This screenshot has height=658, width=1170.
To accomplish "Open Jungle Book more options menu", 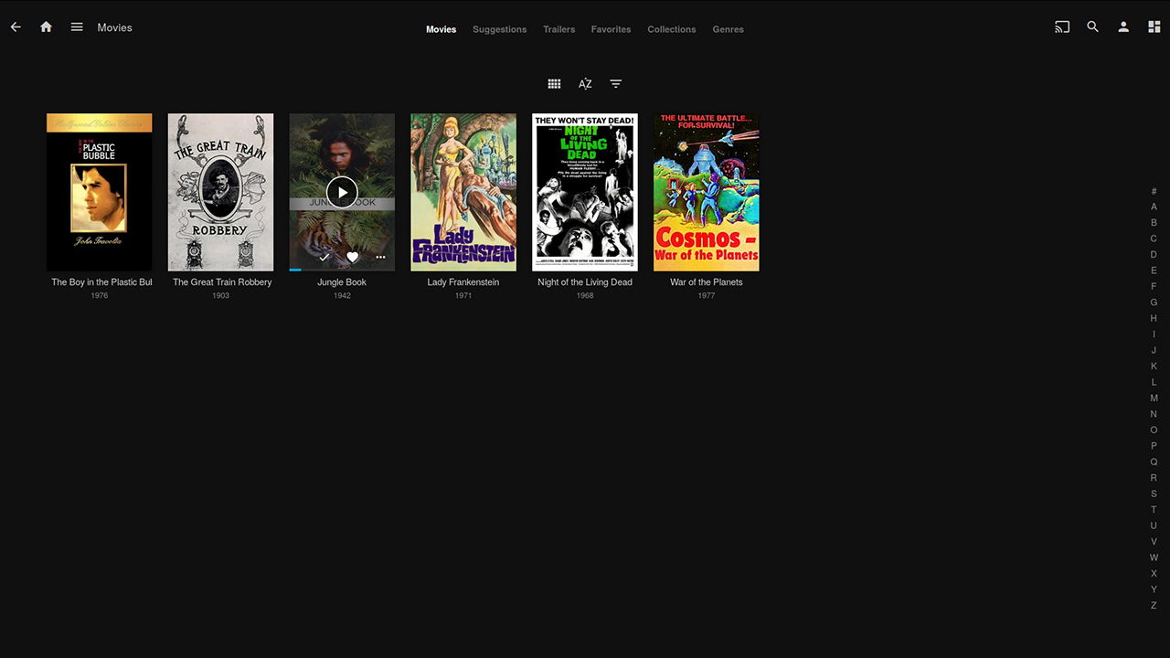I will pos(380,258).
